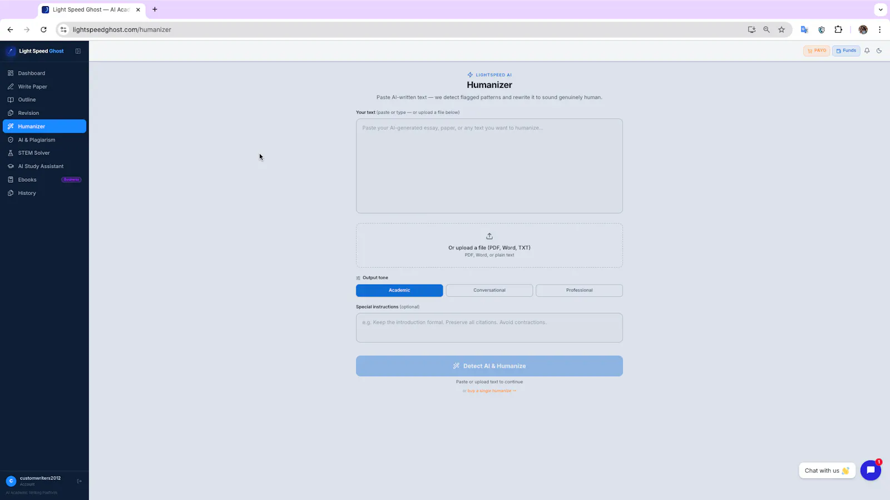This screenshot has height=500, width=890.
Task: Navigate to AI & Plagiarism
Action: pos(44,140)
